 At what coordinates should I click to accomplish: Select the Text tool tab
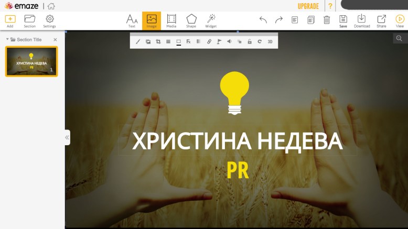point(132,21)
